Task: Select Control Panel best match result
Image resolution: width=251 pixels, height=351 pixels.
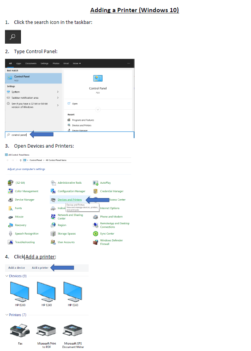Action: pos(33,78)
